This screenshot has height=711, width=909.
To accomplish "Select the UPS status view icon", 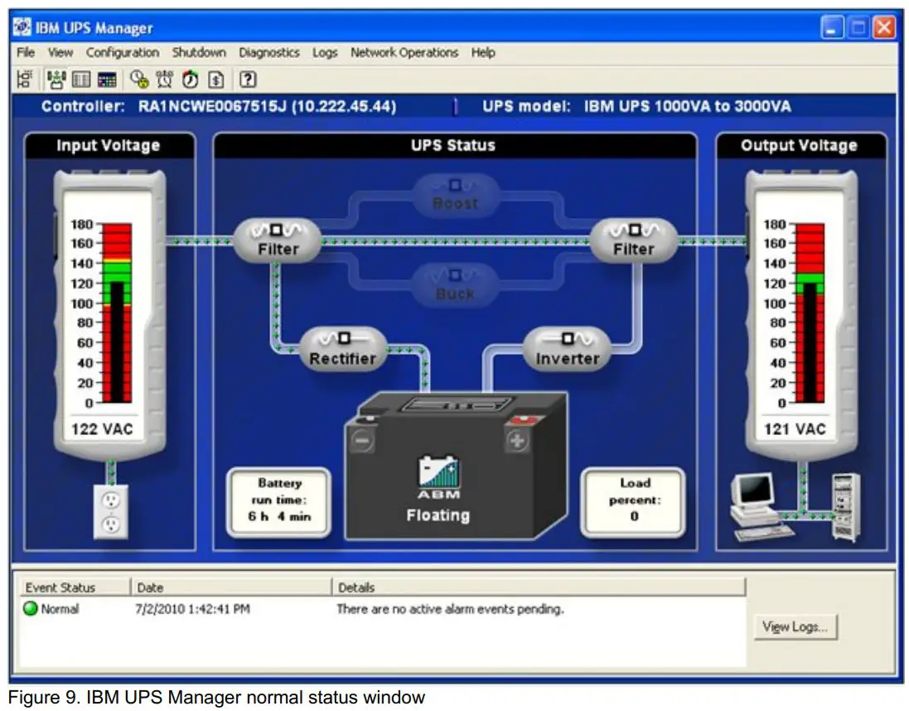I will 55,80.
